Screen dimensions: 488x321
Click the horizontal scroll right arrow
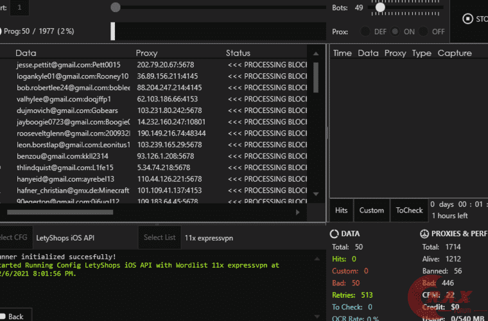point(297,212)
